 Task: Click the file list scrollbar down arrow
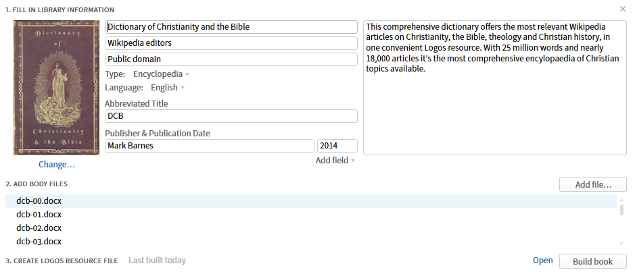pyautogui.click(x=621, y=243)
